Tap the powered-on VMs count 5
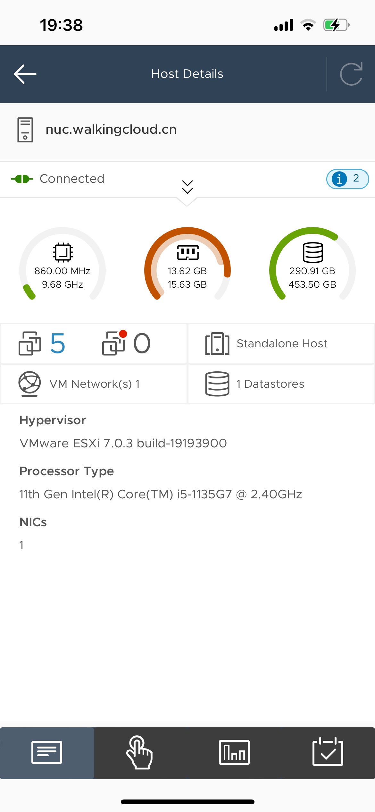Image resolution: width=375 pixels, height=812 pixels. coord(58,343)
